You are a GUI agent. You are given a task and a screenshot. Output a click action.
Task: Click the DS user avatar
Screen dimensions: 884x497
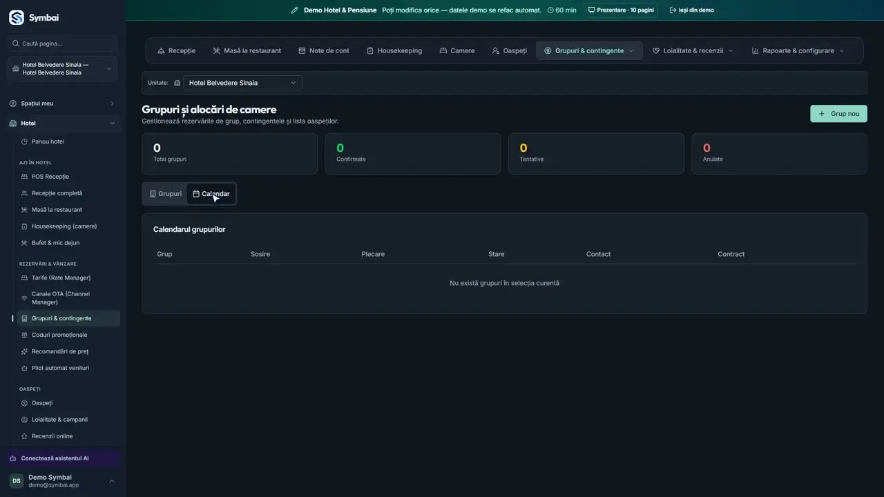[x=16, y=481]
